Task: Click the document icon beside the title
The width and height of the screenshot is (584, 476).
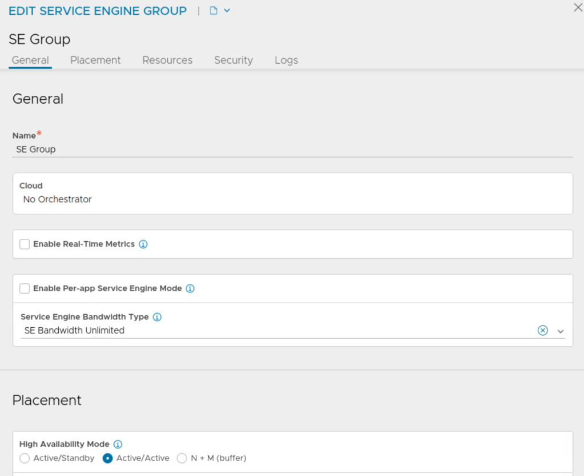Action: pyautogui.click(x=214, y=11)
